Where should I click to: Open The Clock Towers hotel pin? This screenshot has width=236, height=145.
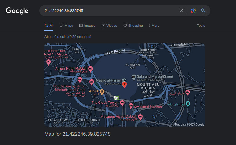tap(122, 103)
